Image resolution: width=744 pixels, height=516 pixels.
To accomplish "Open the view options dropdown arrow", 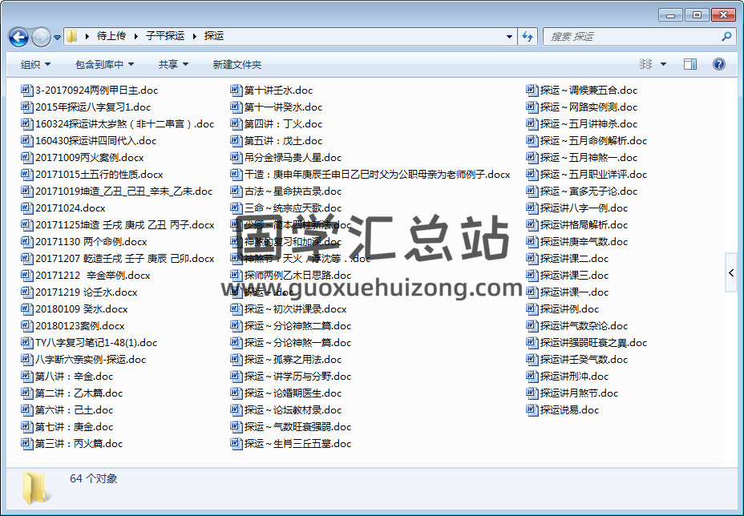I will (662, 64).
